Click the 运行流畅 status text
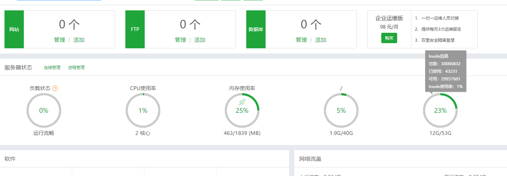The width and height of the screenshot is (507, 176). point(44,133)
